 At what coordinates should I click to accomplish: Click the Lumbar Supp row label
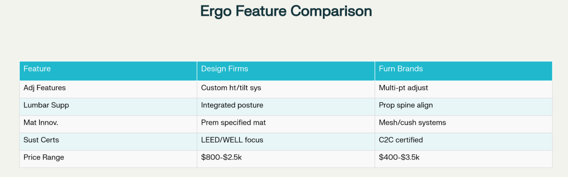click(108, 106)
